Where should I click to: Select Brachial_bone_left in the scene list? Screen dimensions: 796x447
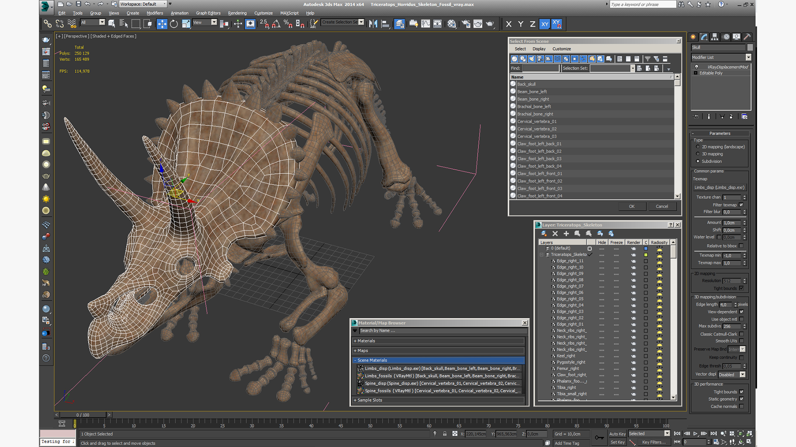(534, 106)
